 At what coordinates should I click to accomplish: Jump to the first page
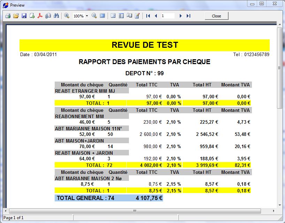tap(148, 16)
